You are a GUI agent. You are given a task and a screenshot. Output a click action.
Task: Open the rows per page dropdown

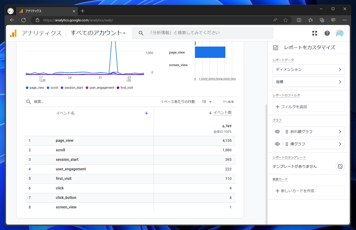(207, 102)
